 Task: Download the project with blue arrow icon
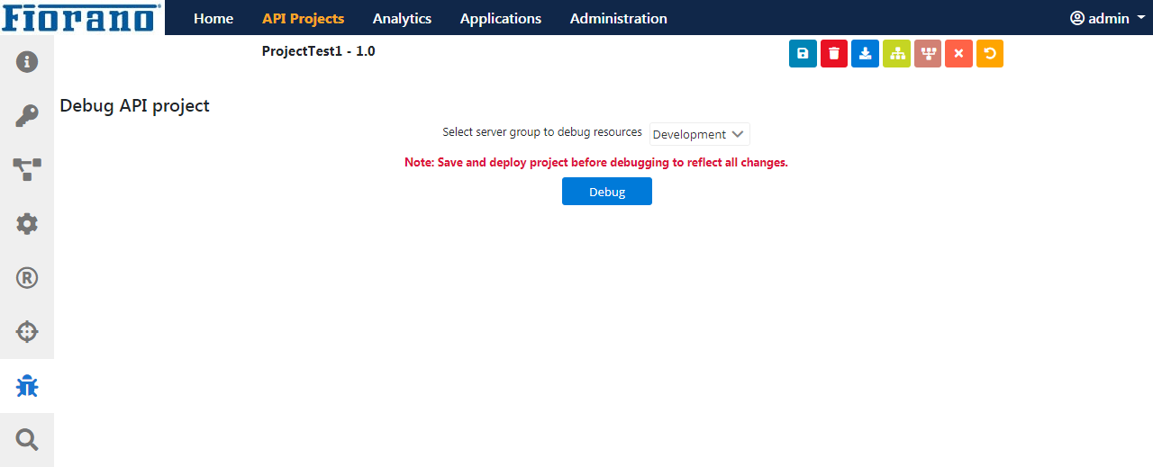(x=865, y=54)
